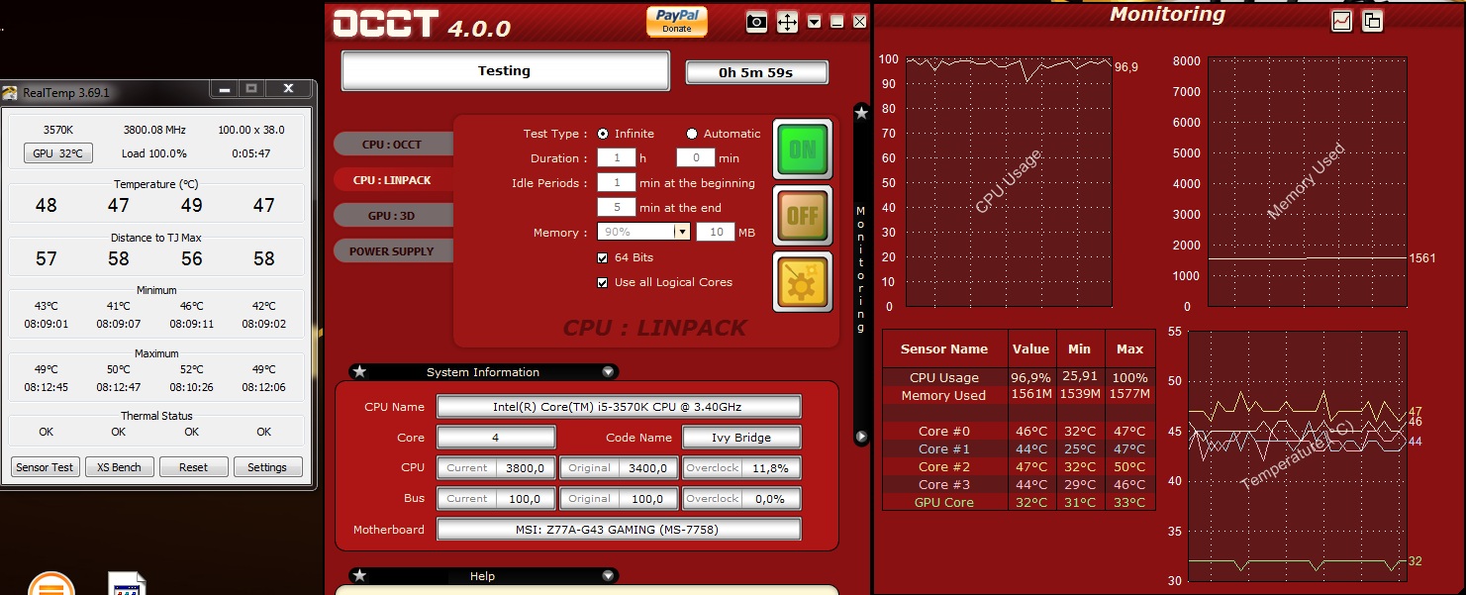Click the Core #2 sensor row
This screenshot has height=595, width=1466.
pos(1019,466)
